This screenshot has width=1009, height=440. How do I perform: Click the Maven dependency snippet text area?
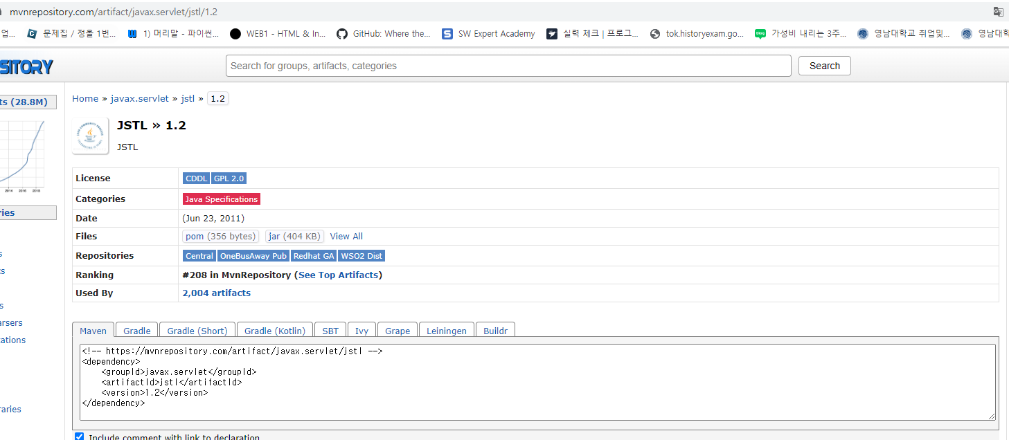click(x=537, y=382)
